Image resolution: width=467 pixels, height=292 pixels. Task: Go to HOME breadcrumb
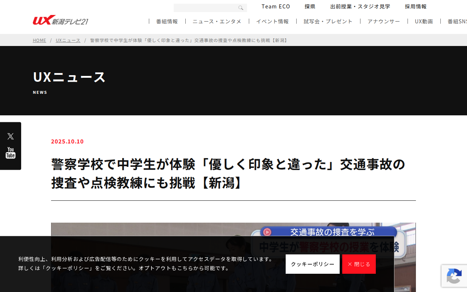[39, 40]
